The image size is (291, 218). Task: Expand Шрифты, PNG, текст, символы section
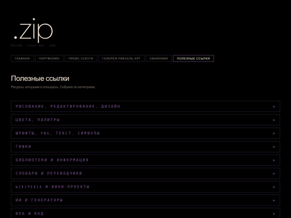tap(145, 133)
